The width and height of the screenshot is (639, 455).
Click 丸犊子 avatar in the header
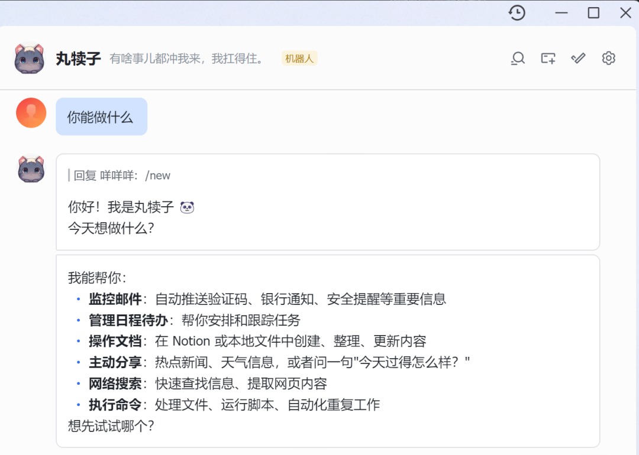pos(29,58)
